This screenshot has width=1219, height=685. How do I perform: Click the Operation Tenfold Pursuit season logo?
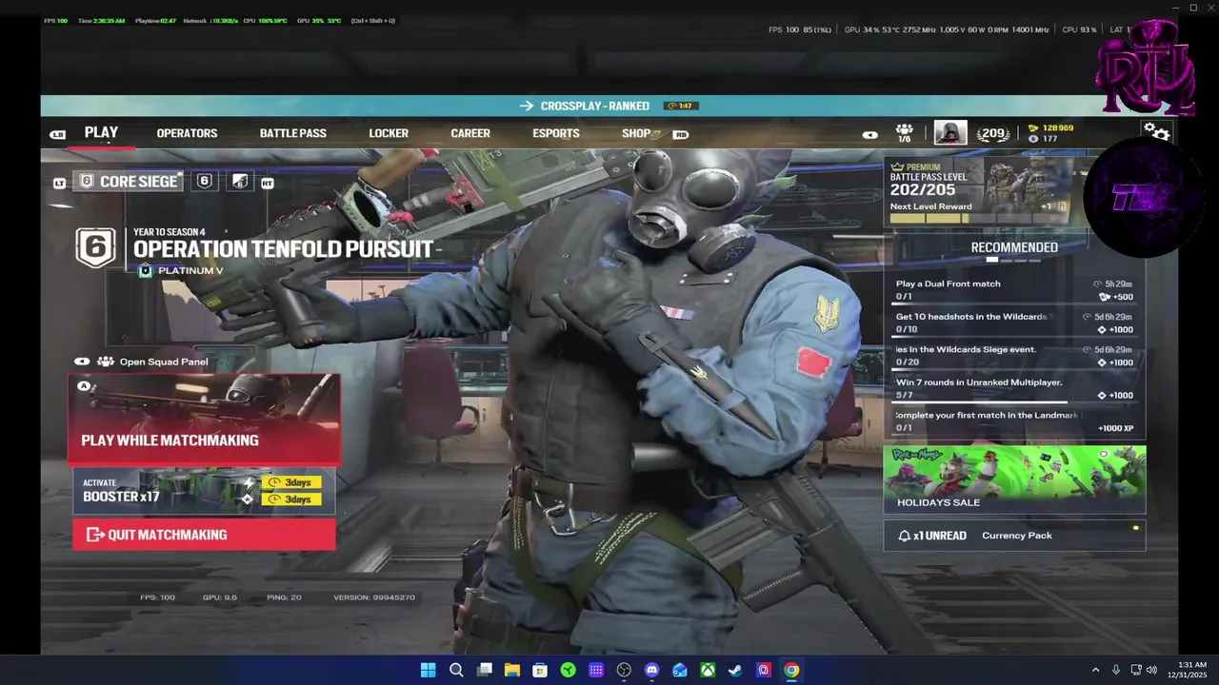point(95,248)
